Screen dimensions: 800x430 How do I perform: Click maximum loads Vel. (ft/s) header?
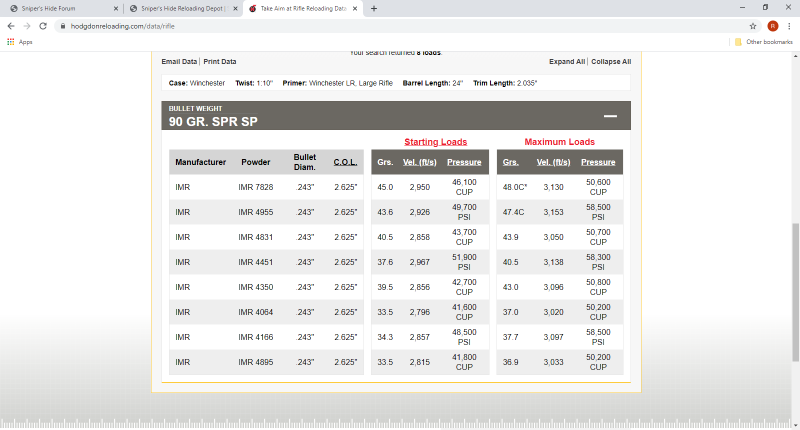(x=553, y=162)
